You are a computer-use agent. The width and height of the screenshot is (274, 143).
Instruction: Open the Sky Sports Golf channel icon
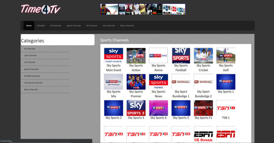click(226, 55)
